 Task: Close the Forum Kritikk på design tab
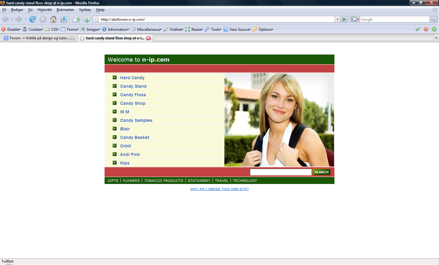[72, 38]
